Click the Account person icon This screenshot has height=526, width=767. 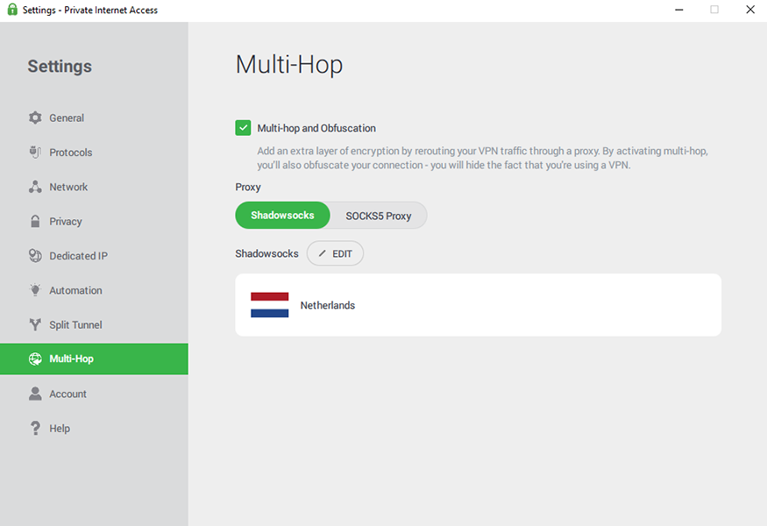[x=35, y=394]
